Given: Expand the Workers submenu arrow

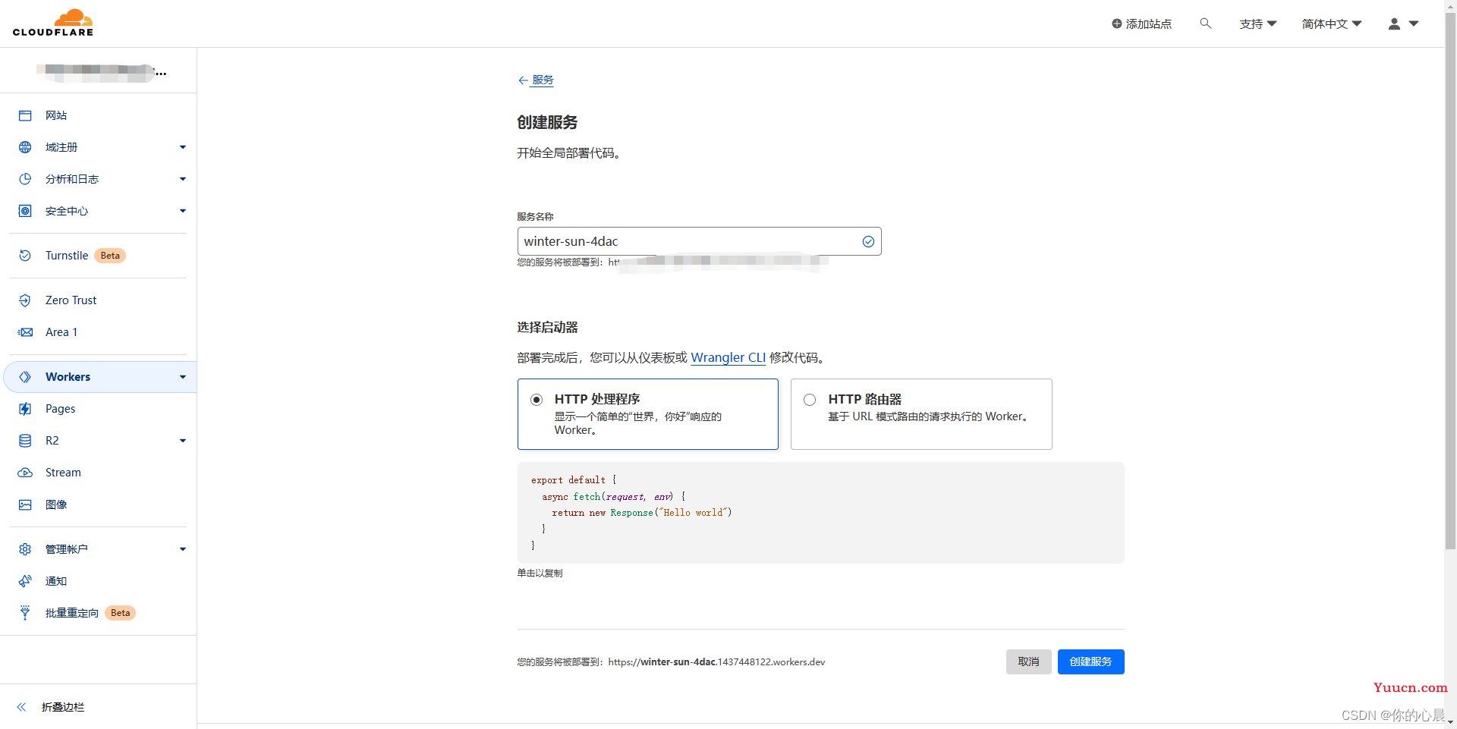Looking at the screenshot, I should (x=183, y=377).
